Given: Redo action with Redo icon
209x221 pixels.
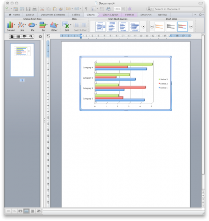Looking at the screenshot, I should pos(76,9).
